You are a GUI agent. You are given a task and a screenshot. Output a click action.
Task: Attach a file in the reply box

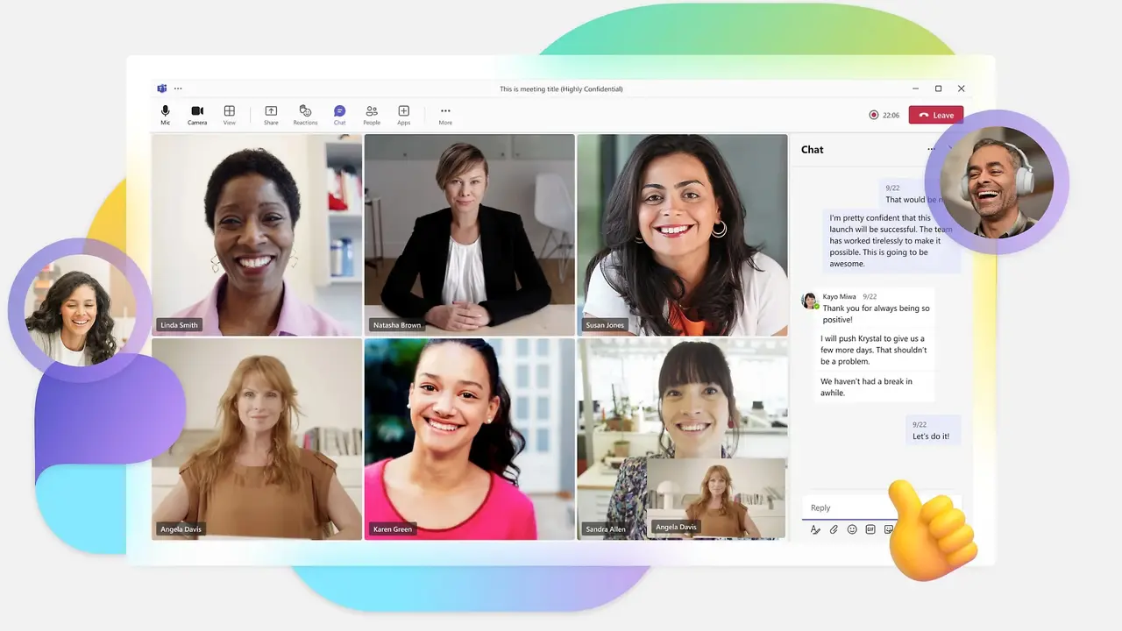(x=834, y=529)
